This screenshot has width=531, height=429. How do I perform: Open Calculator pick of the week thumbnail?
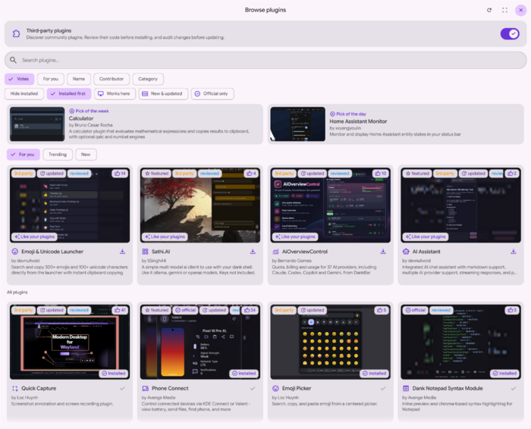(37, 124)
